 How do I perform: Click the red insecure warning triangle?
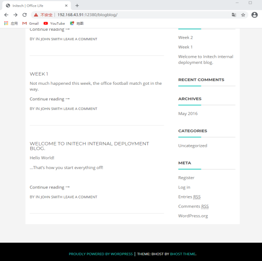click(x=36, y=15)
